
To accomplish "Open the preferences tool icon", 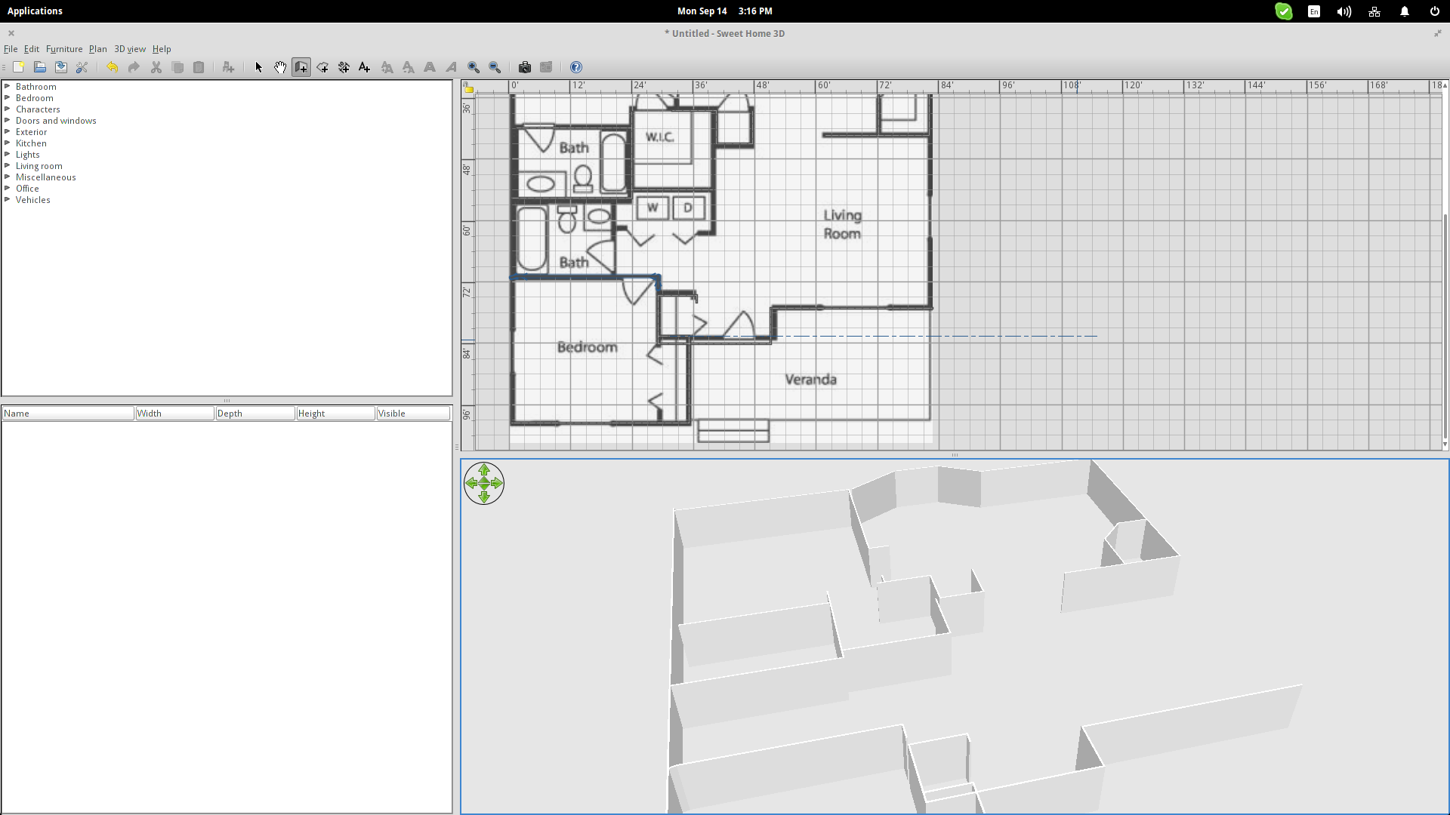I will pyautogui.click(x=82, y=67).
